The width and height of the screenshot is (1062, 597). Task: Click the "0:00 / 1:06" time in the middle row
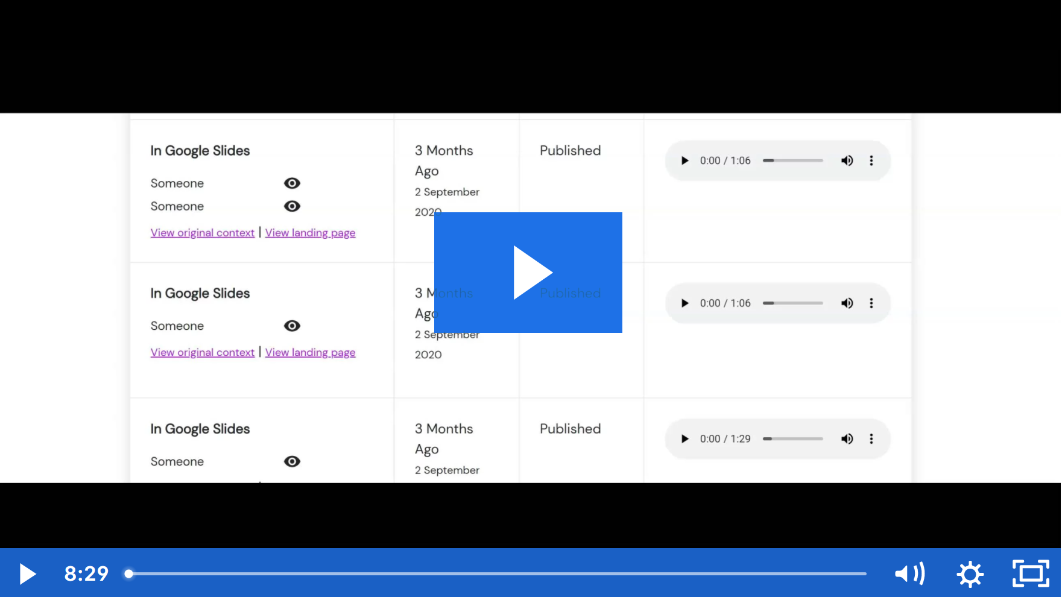pyautogui.click(x=725, y=303)
